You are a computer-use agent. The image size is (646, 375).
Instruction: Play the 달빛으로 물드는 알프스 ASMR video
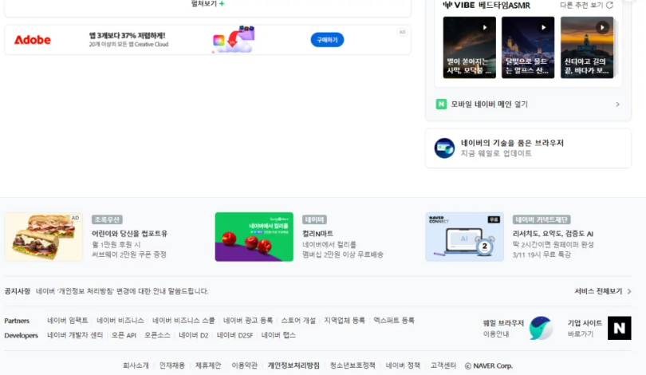[x=543, y=27]
